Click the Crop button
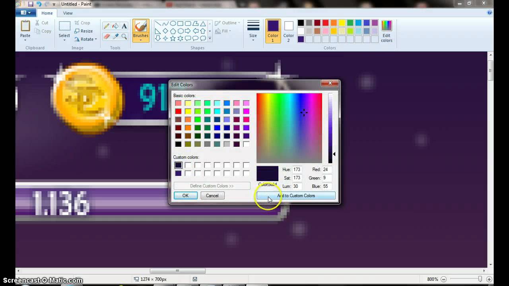The width and height of the screenshot is (509, 286). tap(82, 23)
